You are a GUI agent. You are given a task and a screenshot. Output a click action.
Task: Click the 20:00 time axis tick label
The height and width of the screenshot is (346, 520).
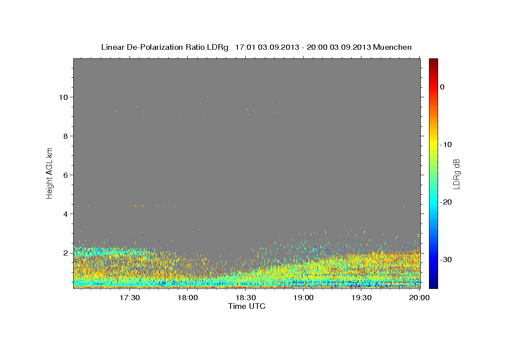(x=419, y=298)
